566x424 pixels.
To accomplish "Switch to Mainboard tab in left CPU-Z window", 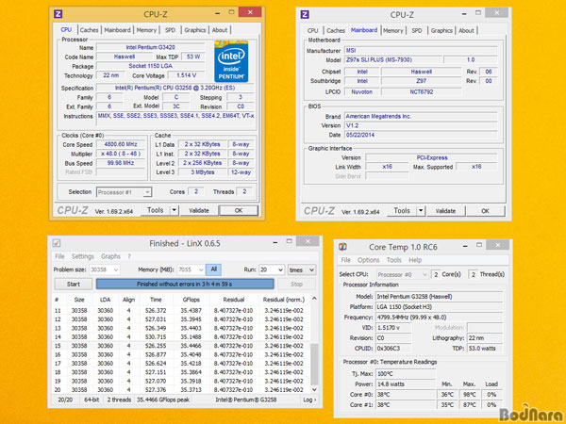I will coord(117,30).
